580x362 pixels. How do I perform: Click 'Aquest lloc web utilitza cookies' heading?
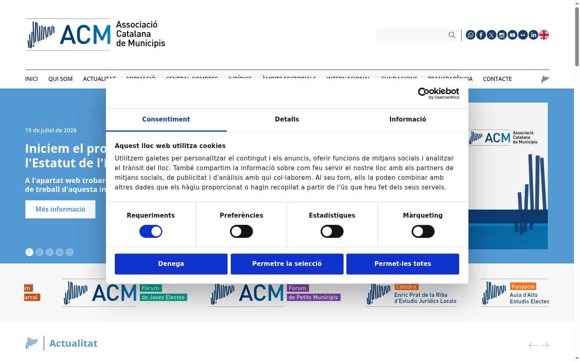(170, 146)
